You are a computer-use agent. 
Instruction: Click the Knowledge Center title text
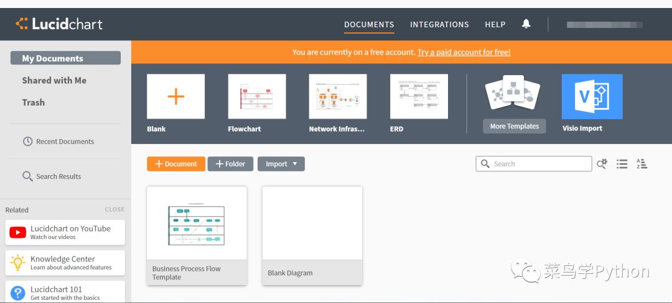pyautogui.click(x=63, y=259)
